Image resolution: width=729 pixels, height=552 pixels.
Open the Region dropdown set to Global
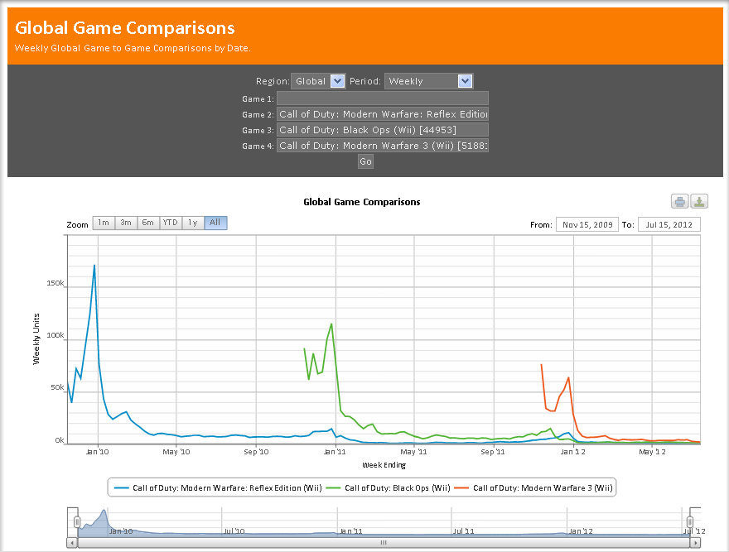coord(318,81)
